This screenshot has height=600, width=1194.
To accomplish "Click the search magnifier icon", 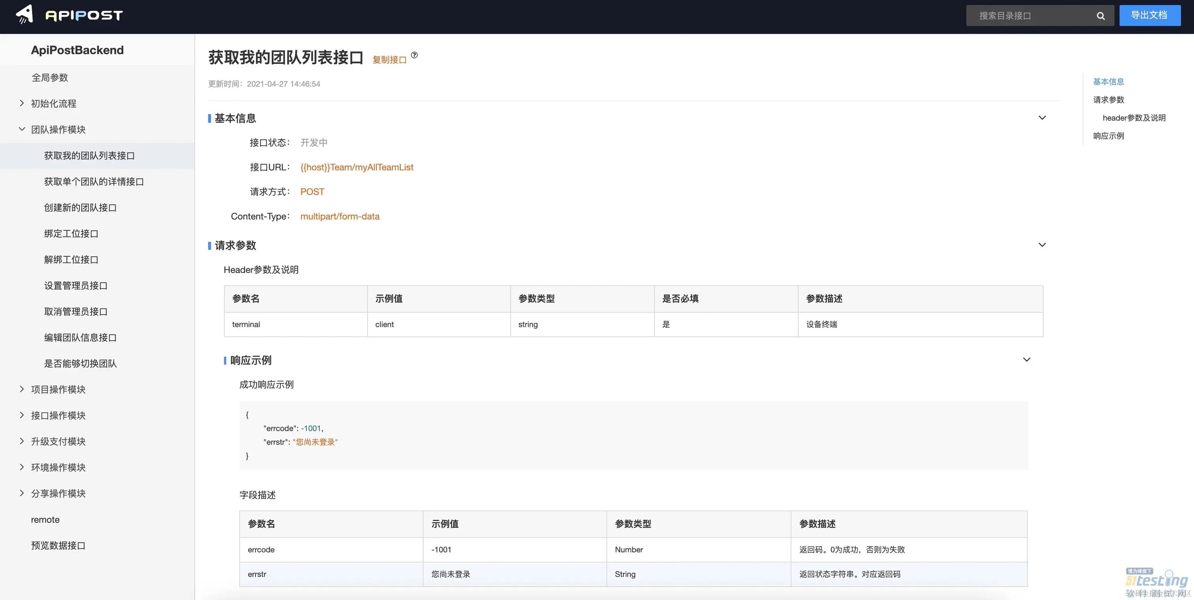I will coord(1100,16).
